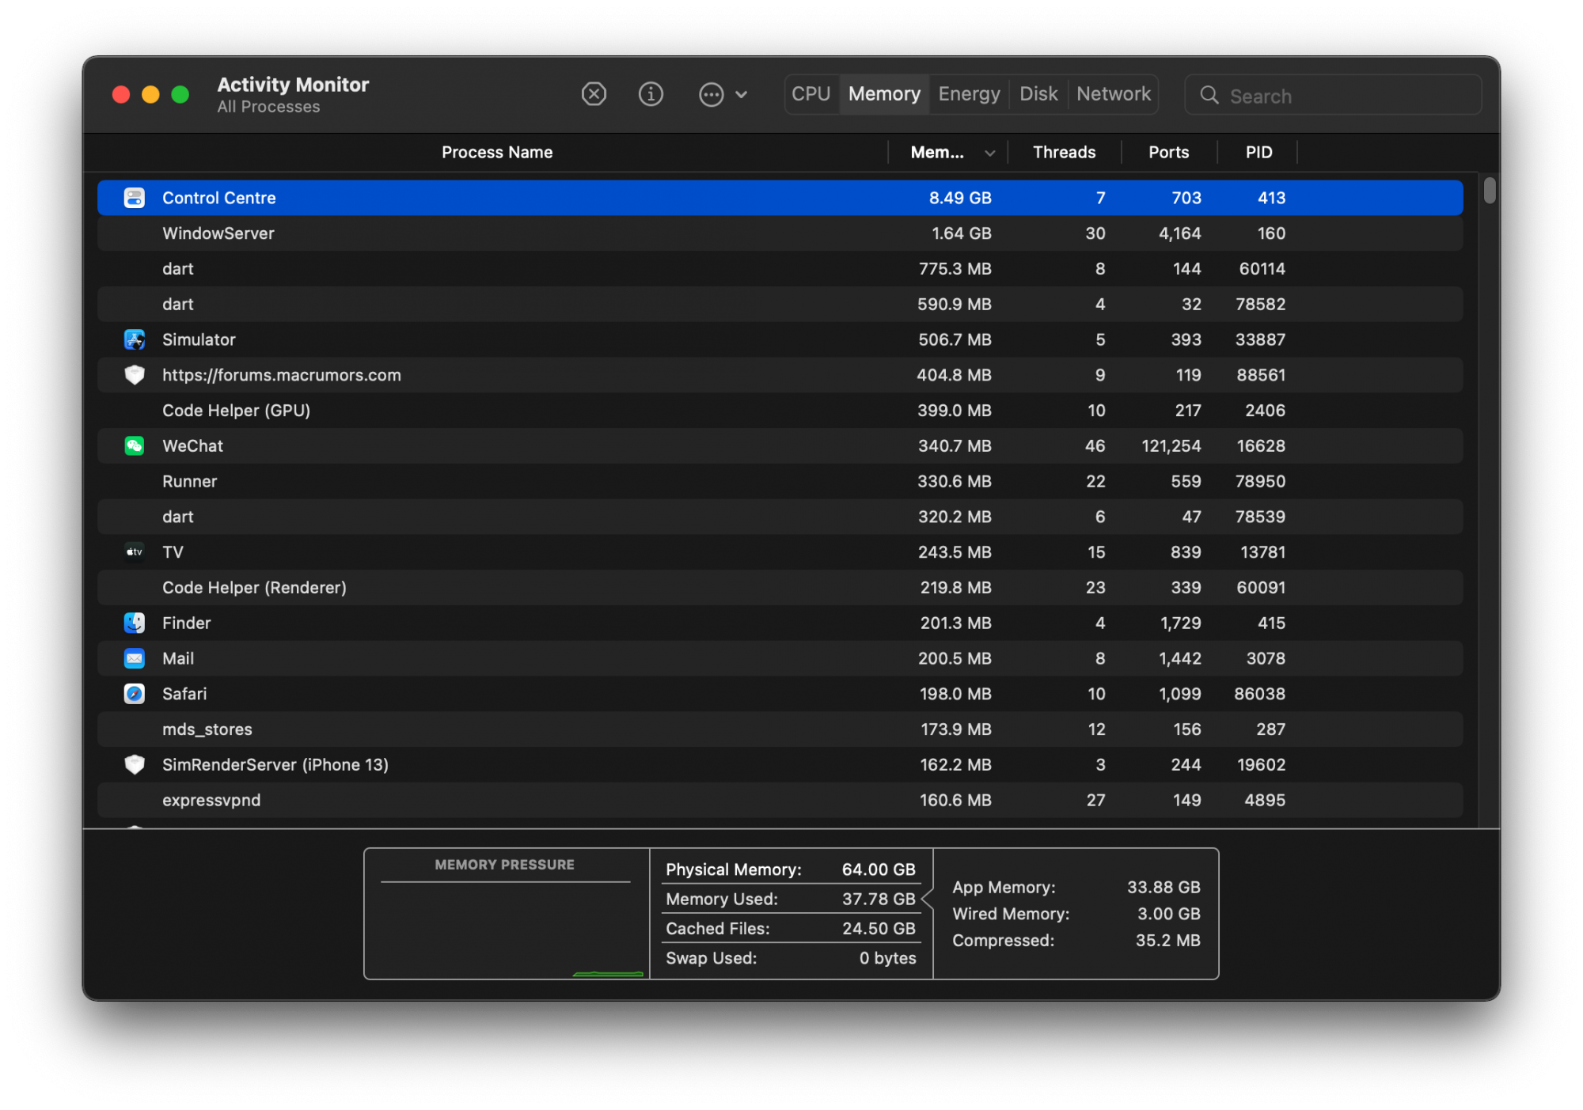
Task: Click the Mail app icon
Action: (135, 658)
